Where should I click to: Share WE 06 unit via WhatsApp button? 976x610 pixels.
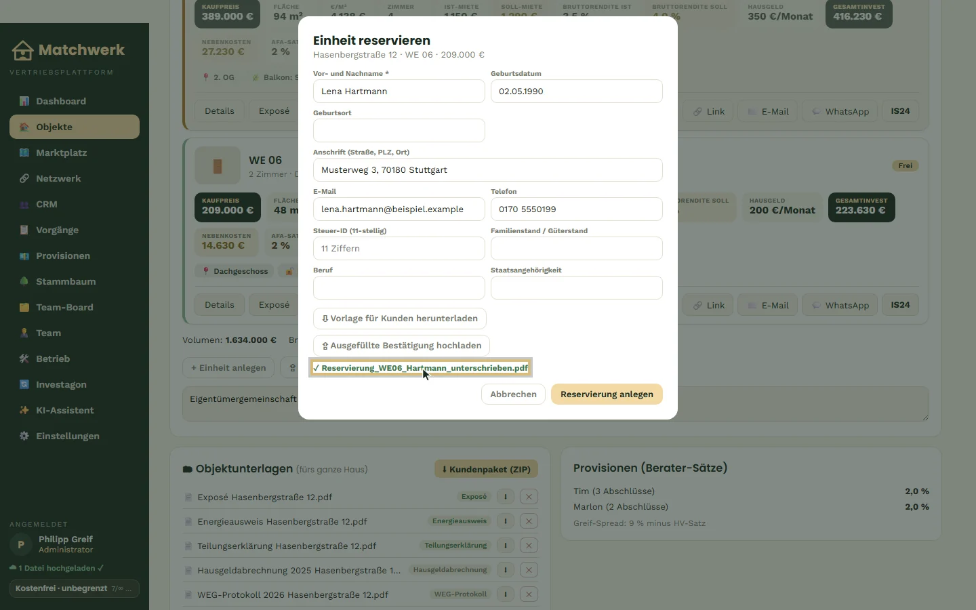tap(840, 305)
